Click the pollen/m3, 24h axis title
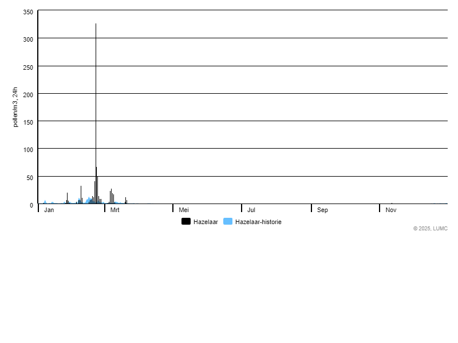 [15, 107]
